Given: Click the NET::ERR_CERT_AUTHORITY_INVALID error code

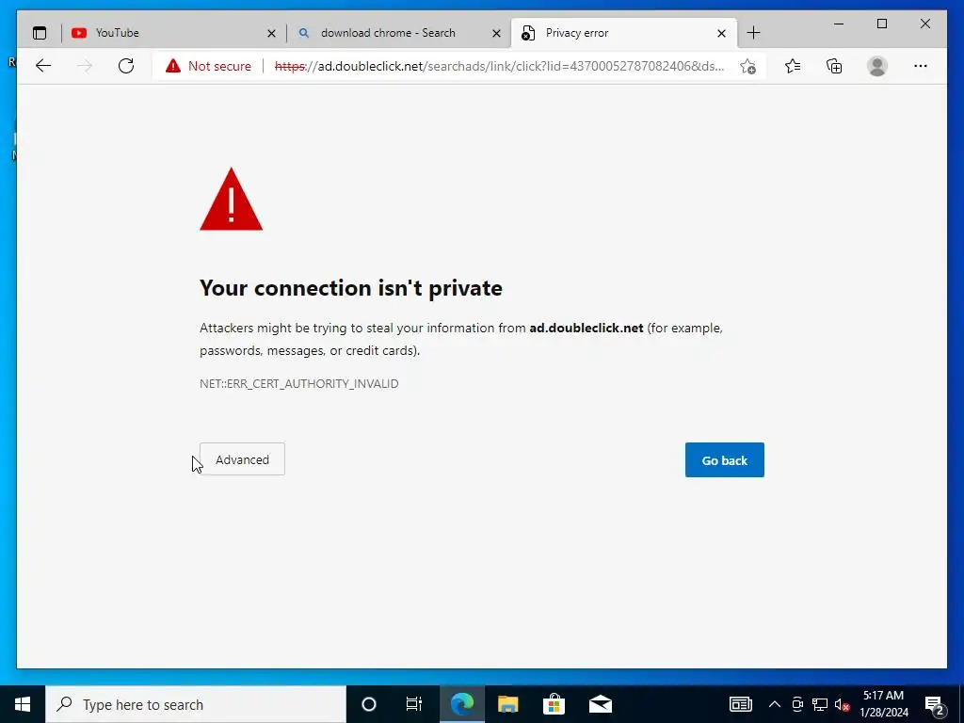Looking at the screenshot, I should [x=298, y=384].
